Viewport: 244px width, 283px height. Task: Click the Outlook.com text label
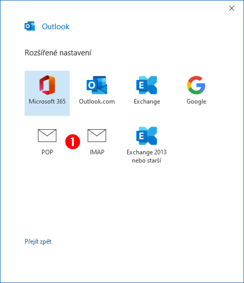(97, 102)
